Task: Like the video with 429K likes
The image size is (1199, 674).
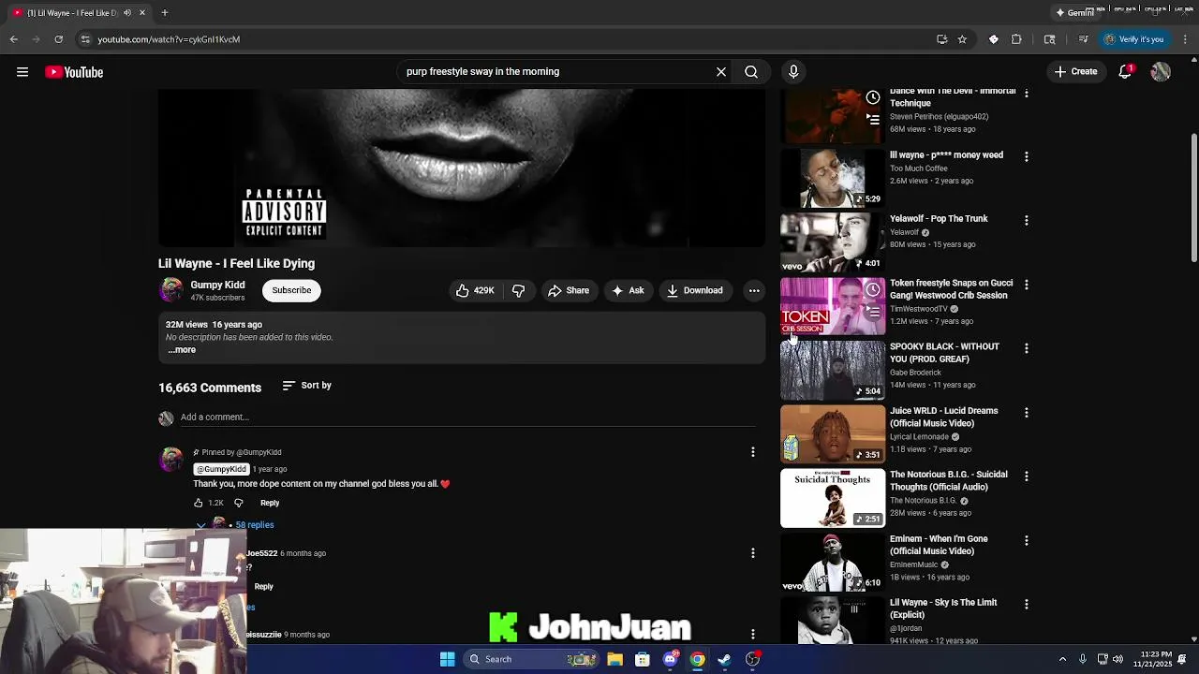Action: (475, 290)
